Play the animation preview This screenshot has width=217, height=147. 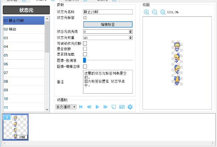[97, 107]
